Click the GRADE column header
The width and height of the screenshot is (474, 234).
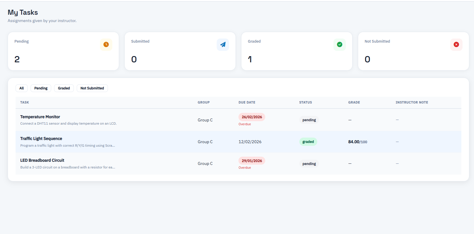pyautogui.click(x=354, y=102)
